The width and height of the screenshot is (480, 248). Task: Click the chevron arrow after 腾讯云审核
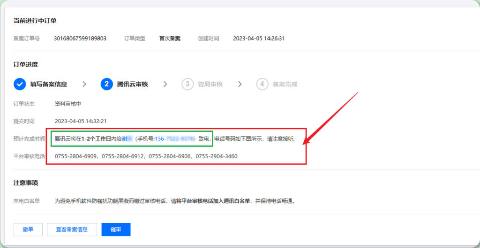click(x=165, y=84)
